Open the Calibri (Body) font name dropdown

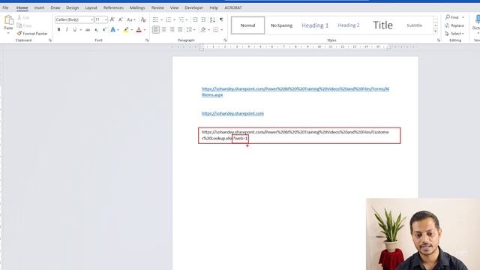coord(91,19)
